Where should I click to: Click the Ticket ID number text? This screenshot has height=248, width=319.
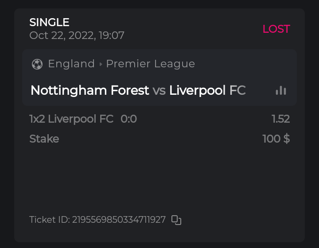(119, 220)
